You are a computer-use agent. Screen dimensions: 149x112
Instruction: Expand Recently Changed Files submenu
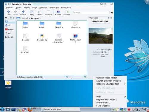pos(110,84)
